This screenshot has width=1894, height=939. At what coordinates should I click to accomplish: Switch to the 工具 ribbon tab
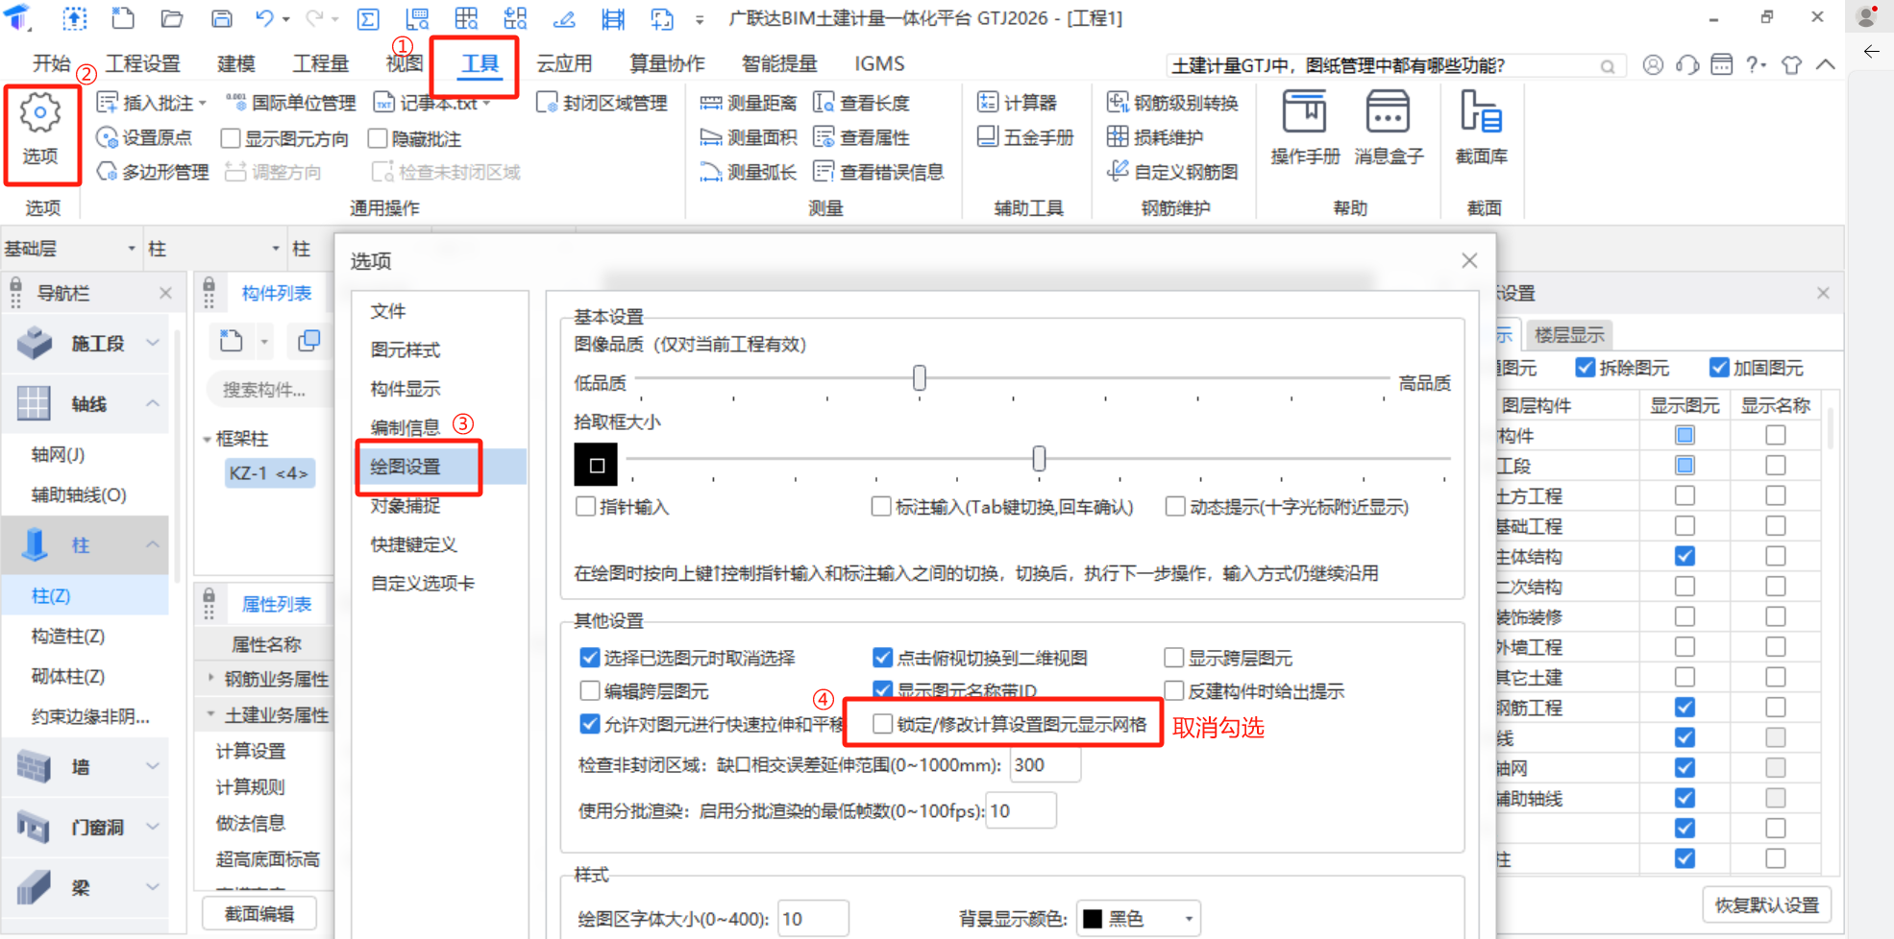(480, 63)
